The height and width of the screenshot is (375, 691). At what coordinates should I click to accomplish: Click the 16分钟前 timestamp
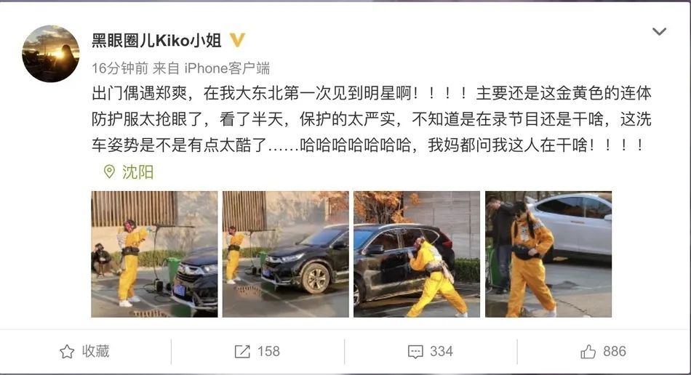[120, 68]
